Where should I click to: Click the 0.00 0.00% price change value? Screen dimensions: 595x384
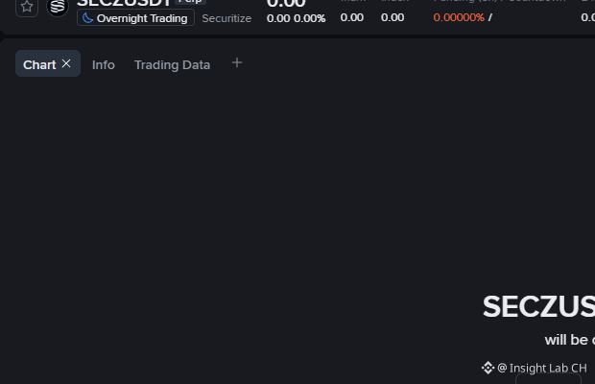coord(296,18)
